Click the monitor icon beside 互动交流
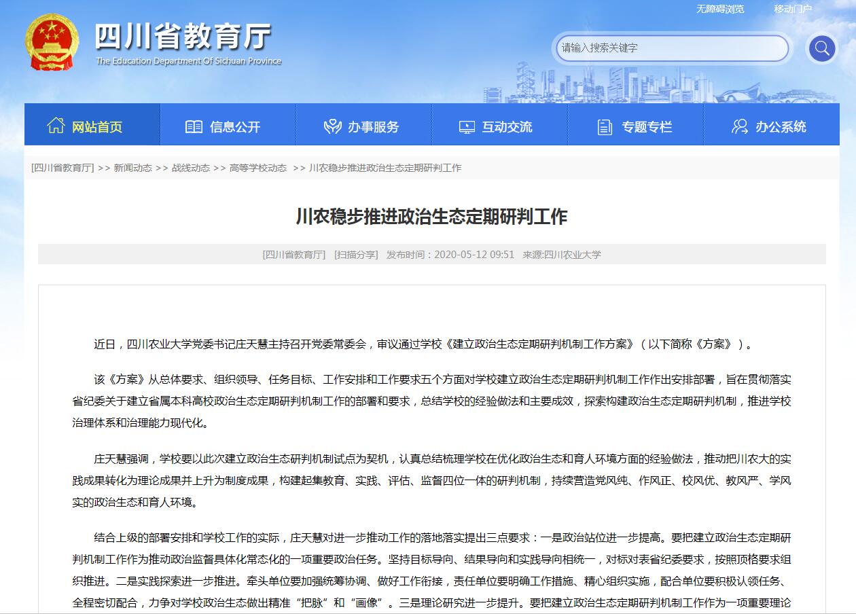This screenshot has height=614, width=856. click(x=467, y=127)
